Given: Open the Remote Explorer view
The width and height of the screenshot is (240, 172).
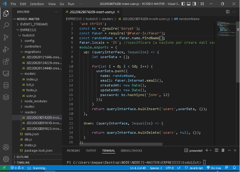Looking at the screenshot, I should coord(6,73).
